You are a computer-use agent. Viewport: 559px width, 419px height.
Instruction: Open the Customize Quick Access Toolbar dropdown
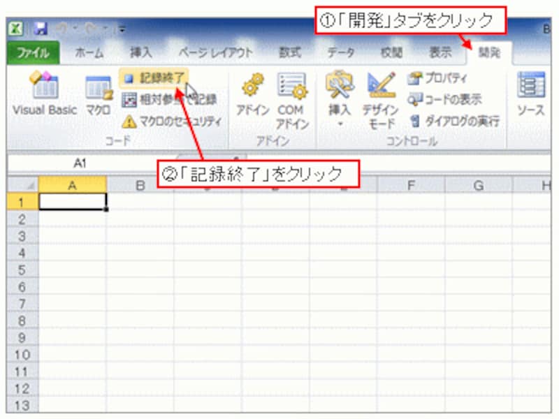click(122, 29)
